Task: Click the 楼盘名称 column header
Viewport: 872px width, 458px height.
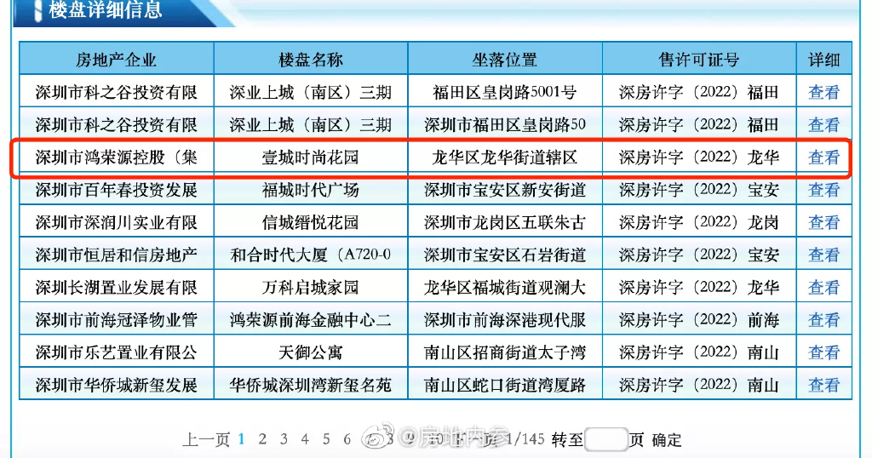Action: pos(310,60)
